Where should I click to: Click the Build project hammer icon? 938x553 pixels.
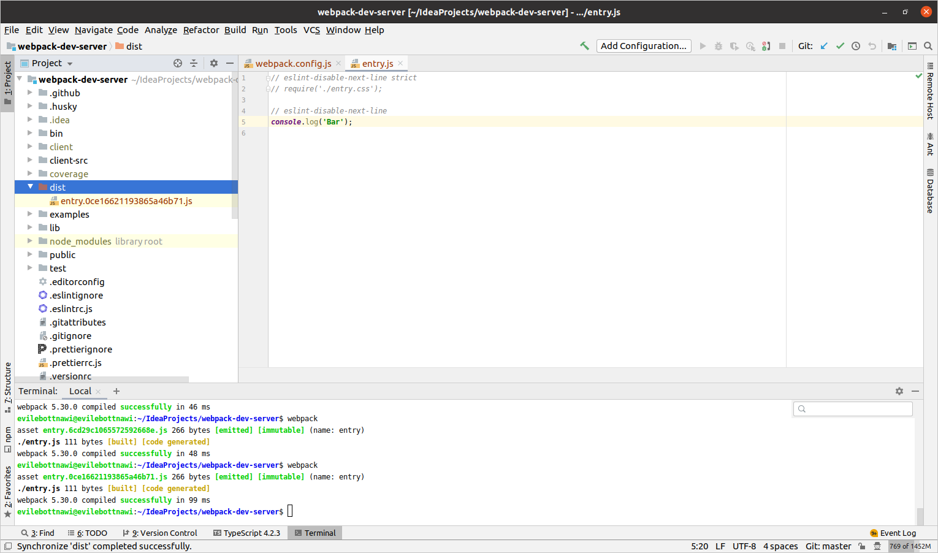pos(584,46)
